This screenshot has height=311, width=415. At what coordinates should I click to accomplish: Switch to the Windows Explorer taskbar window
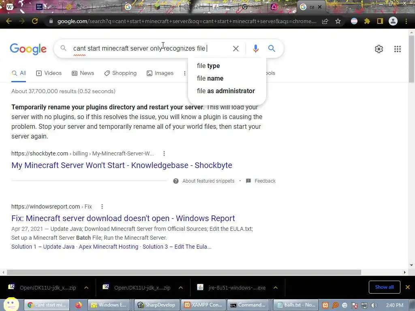(109, 305)
